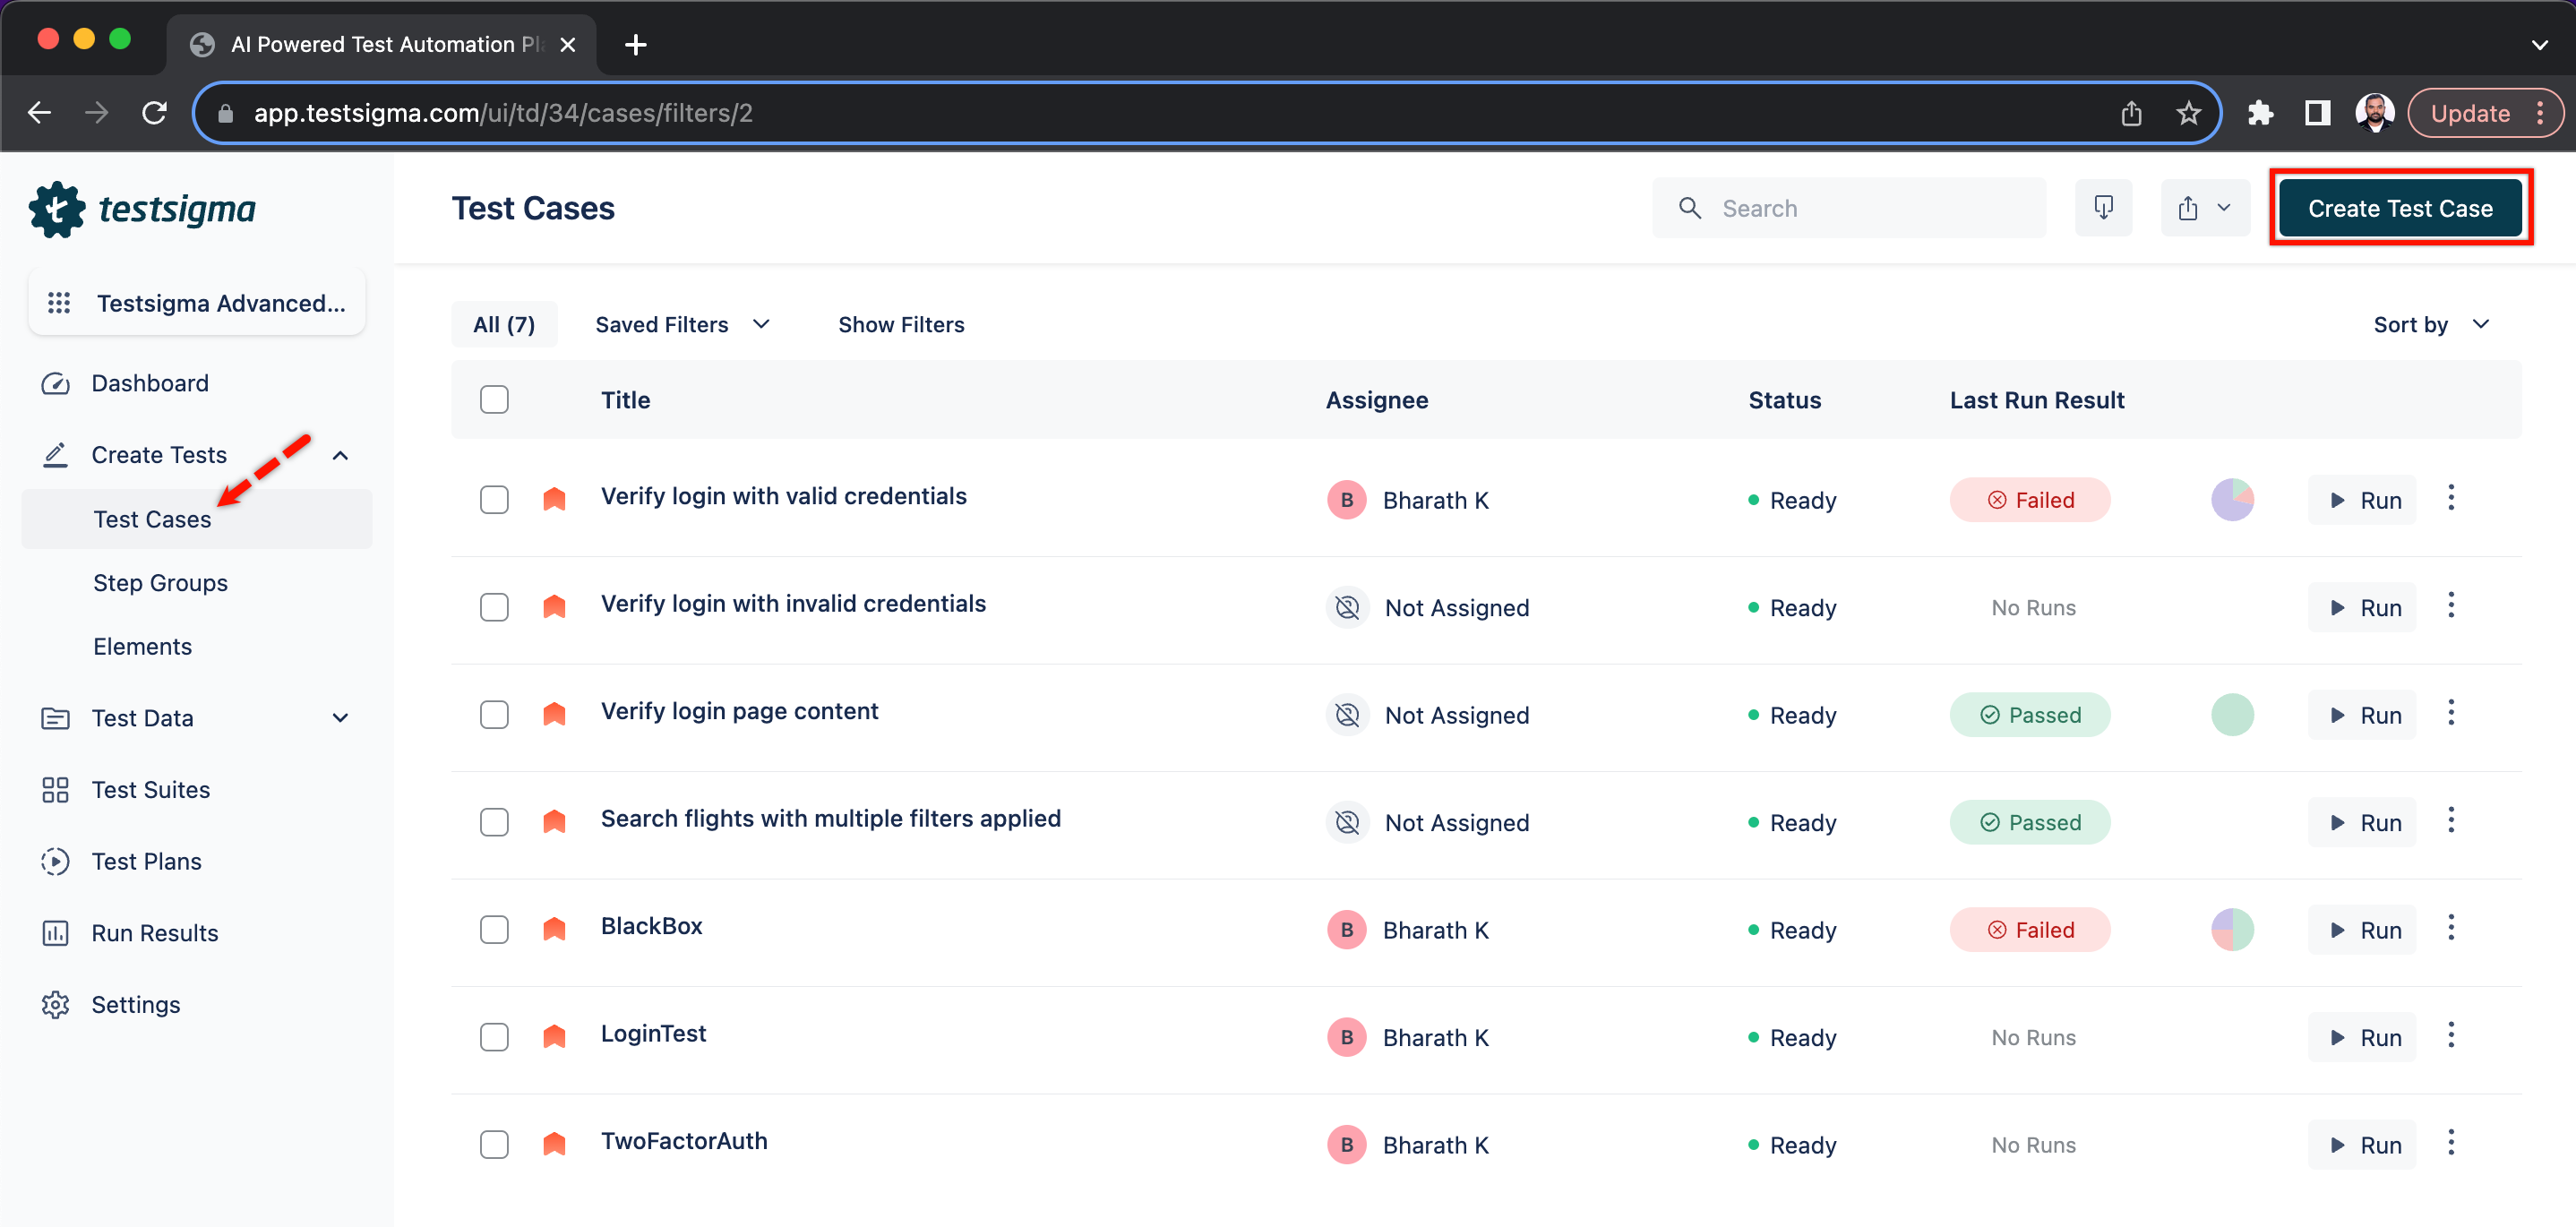Click the Create Test Case button
This screenshot has height=1227, width=2576.
click(x=2400, y=207)
